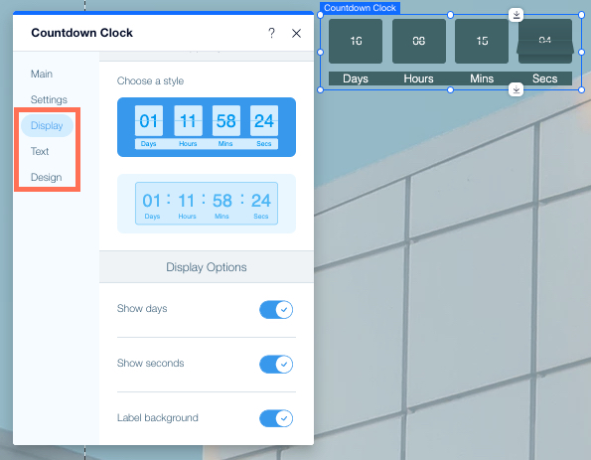Click the bottom download-arrow handle on widget

click(516, 89)
